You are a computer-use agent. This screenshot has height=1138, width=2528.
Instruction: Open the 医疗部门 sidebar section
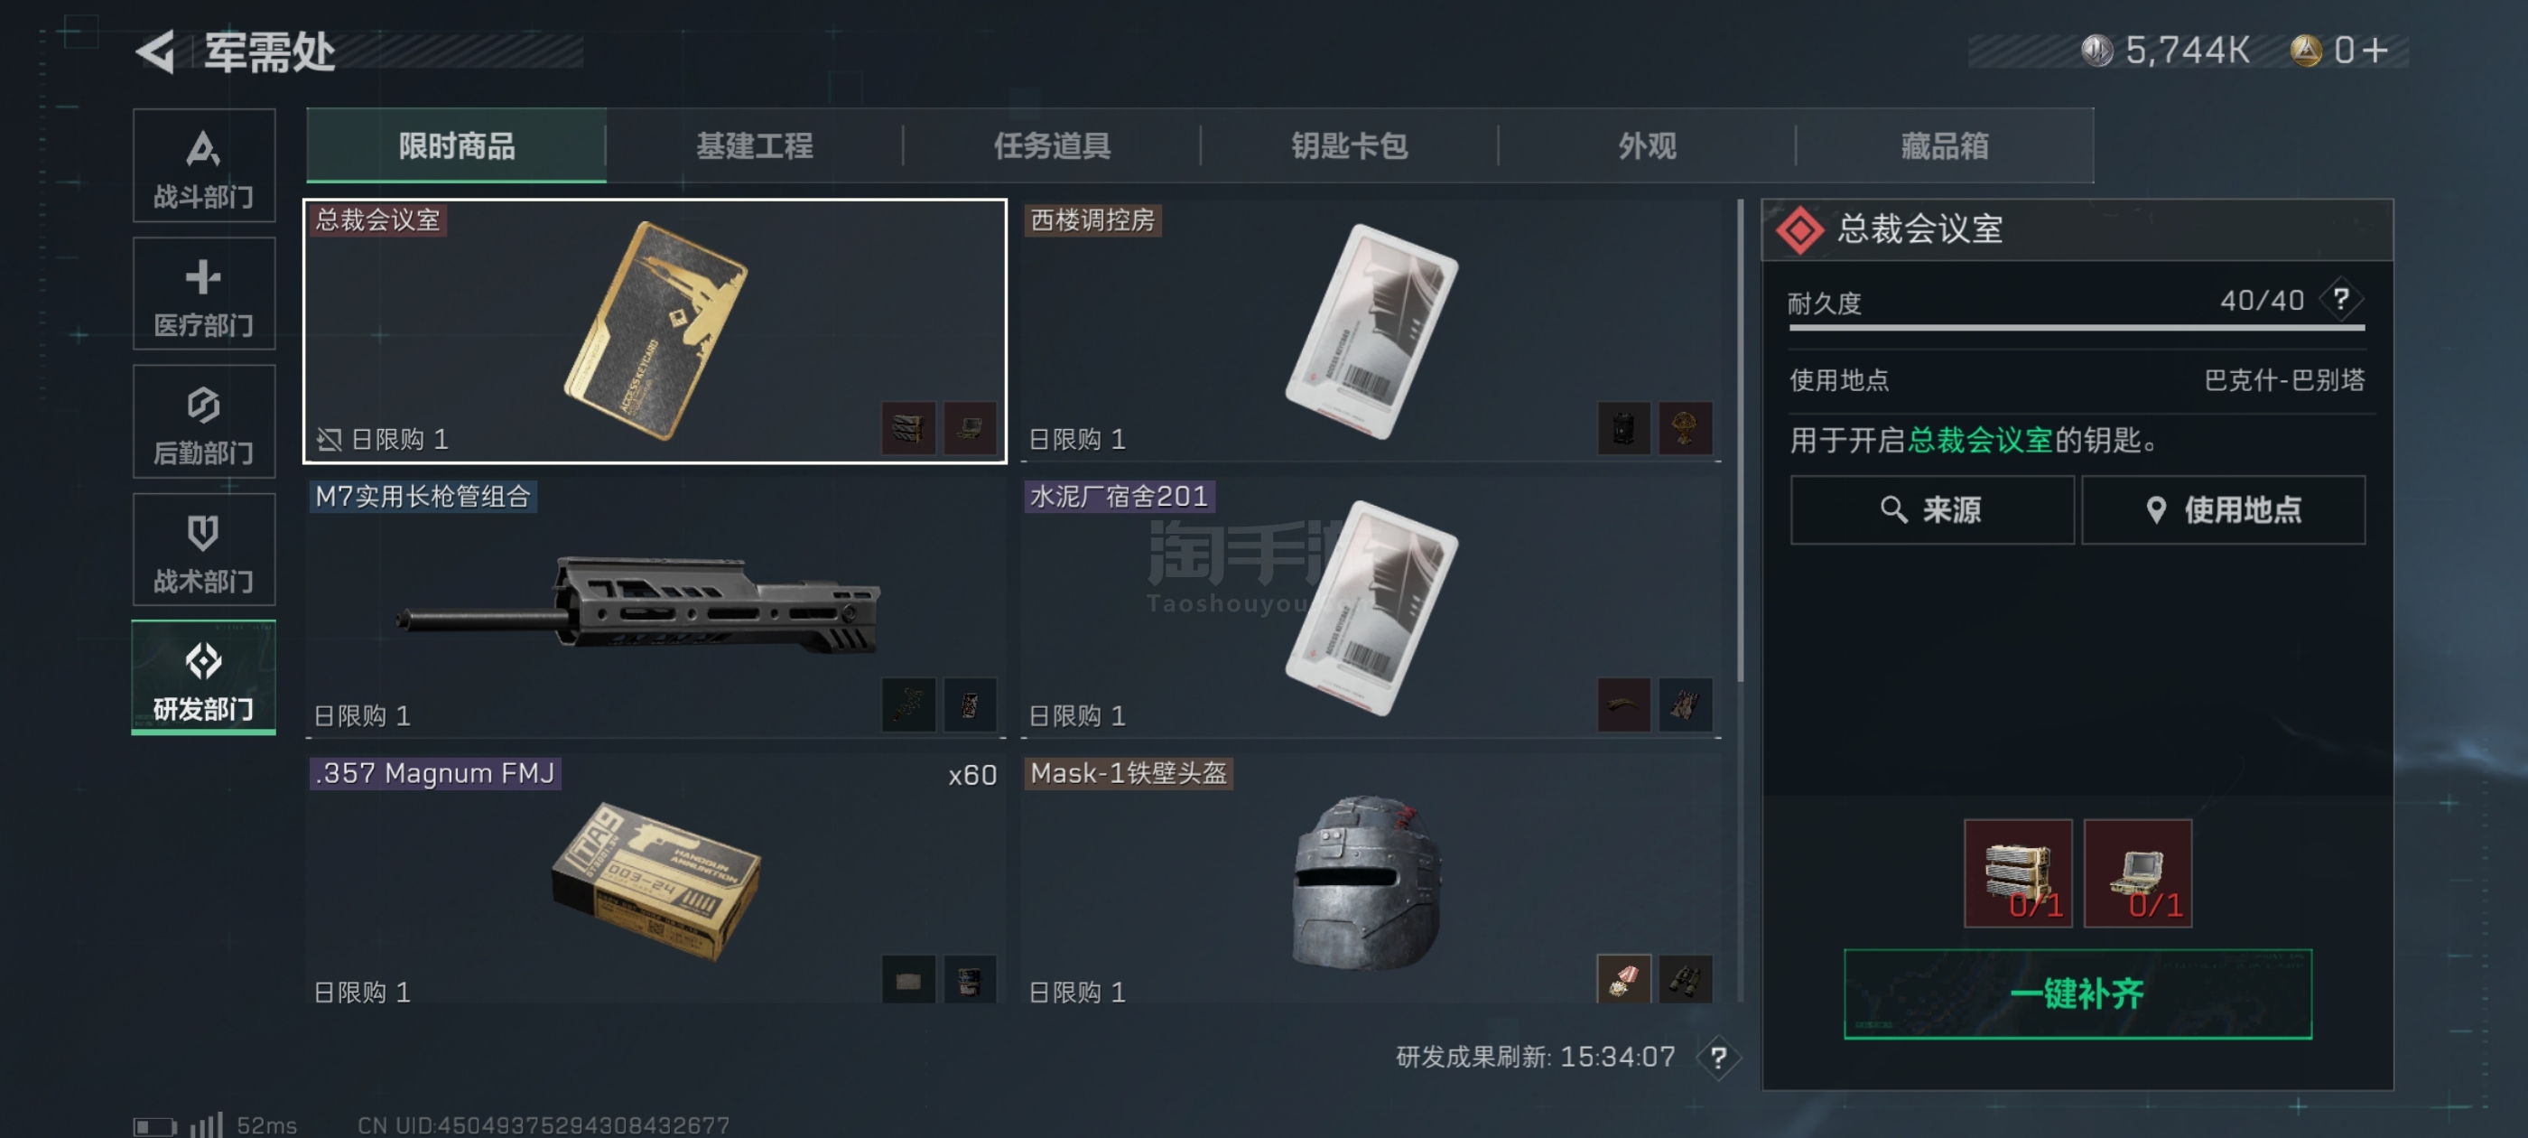[203, 294]
